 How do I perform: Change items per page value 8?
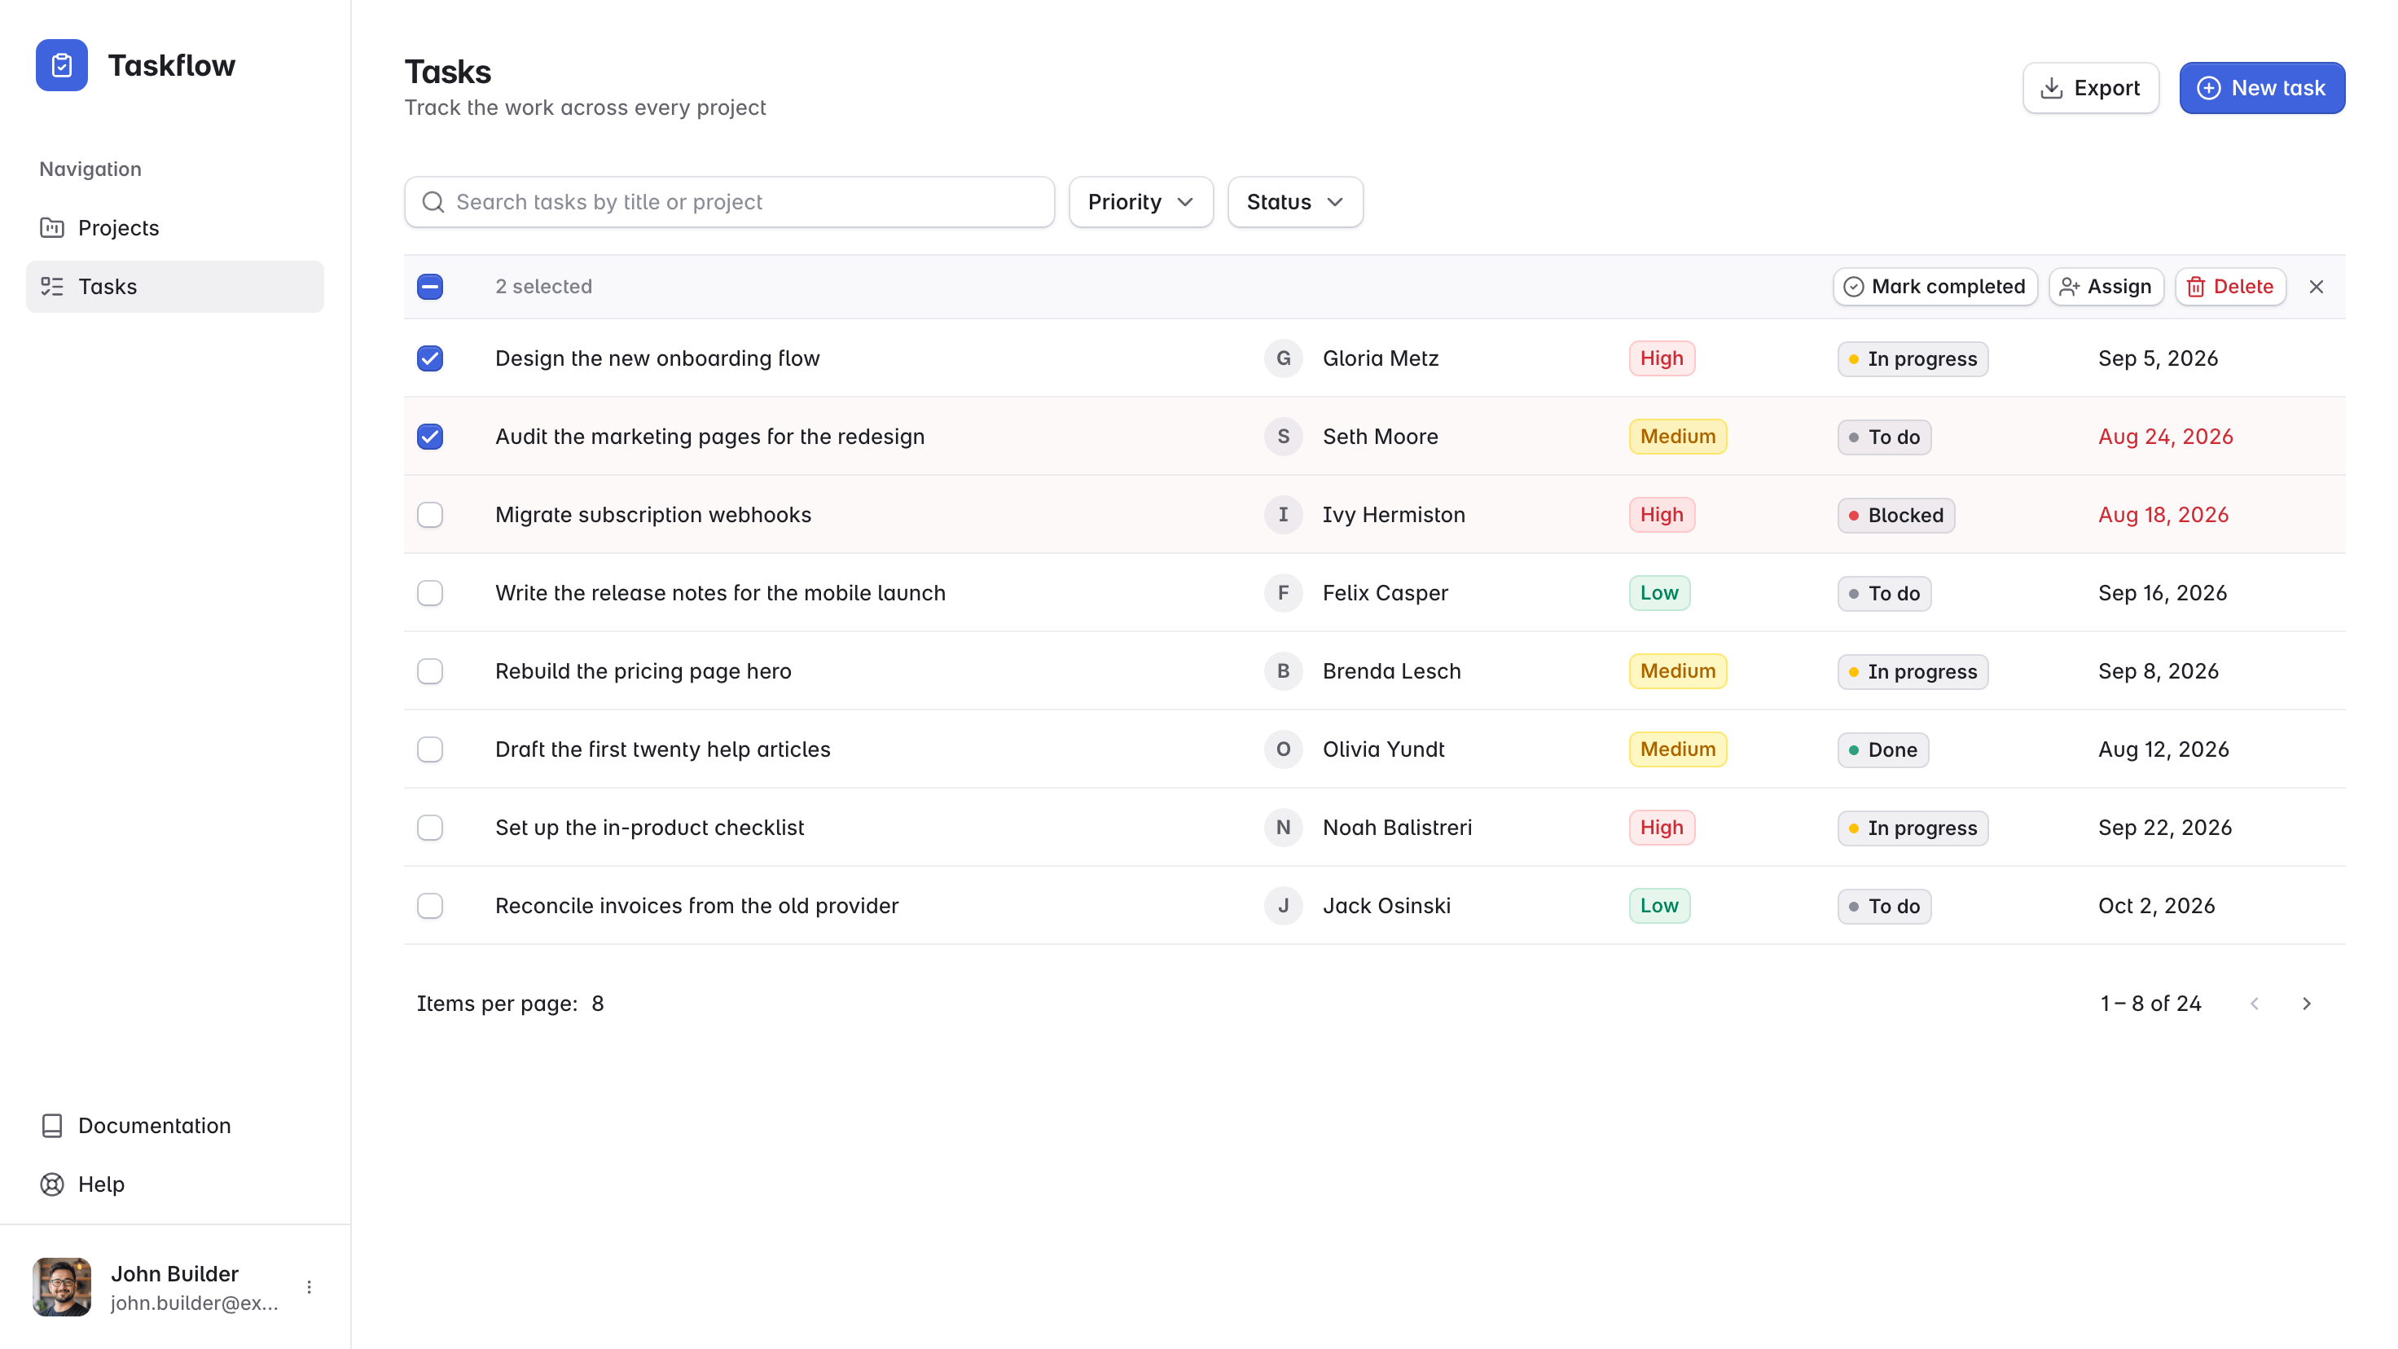click(x=598, y=1004)
